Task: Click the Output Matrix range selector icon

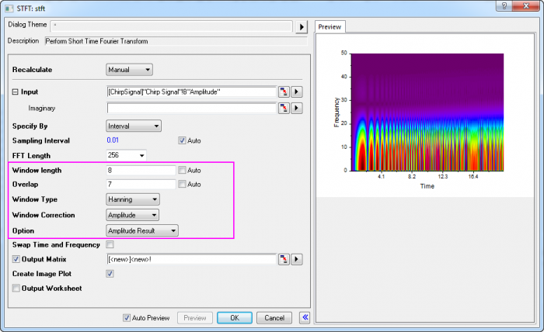Action: 284,259
